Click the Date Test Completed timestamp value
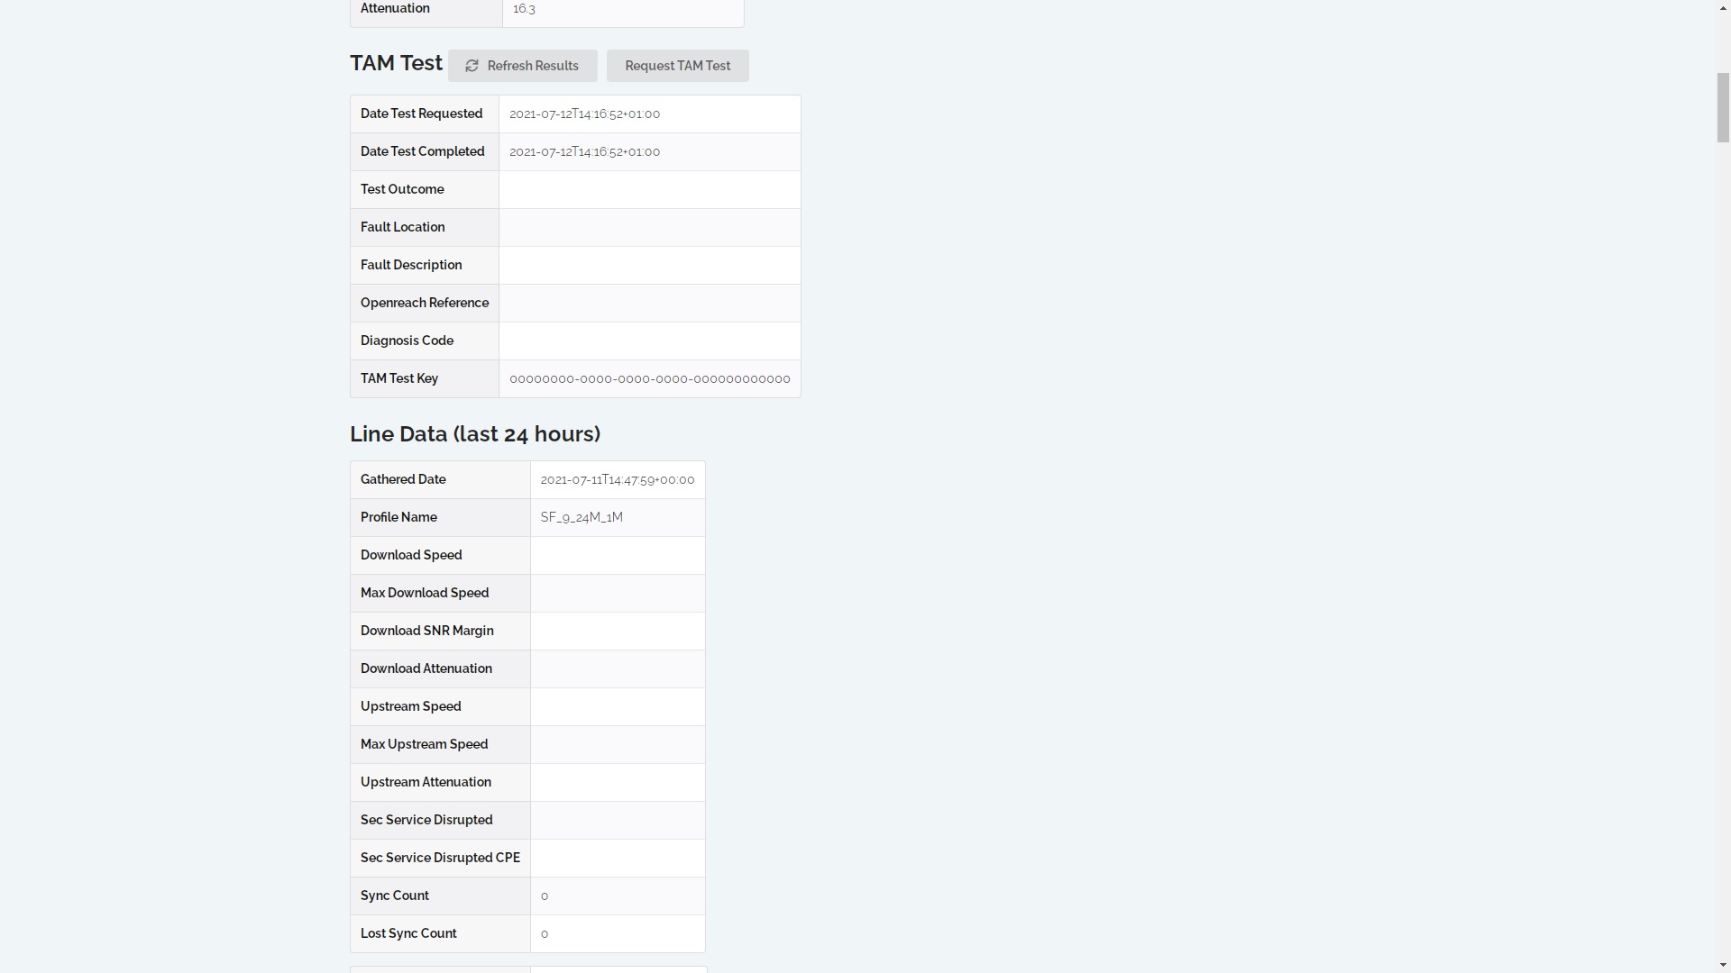The width and height of the screenshot is (1731, 973). (584, 152)
